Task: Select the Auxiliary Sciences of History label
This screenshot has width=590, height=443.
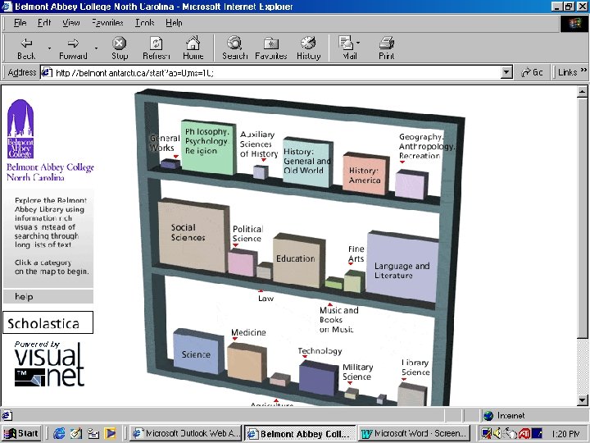Action: point(259,144)
